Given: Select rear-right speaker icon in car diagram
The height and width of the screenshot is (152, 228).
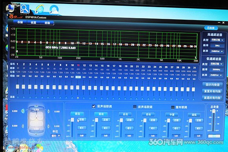Looking at the screenshot, I should click(48, 126).
